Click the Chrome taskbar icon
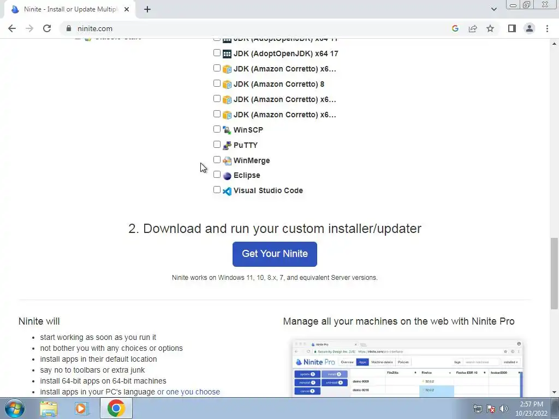The height and width of the screenshot is (419, 559). click(x=116, y=408)
